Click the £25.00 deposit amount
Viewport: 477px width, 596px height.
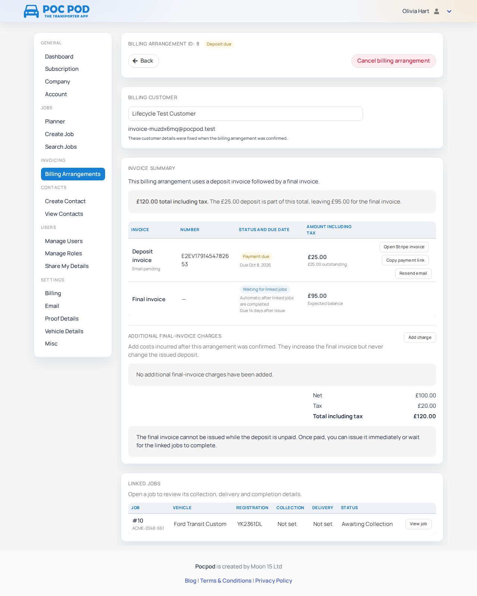coord(317,257)
